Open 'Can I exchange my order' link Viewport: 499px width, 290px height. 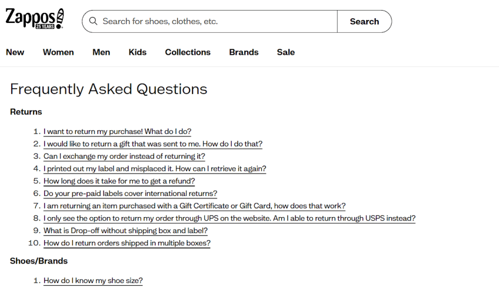(x=124, y=156)
